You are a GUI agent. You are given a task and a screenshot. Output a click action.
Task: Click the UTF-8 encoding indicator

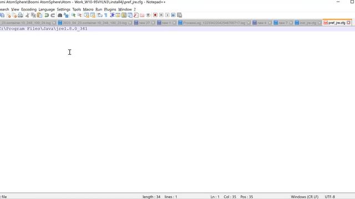point(330,197)
